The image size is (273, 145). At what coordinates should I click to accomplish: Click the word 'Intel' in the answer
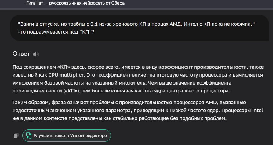tap(257, 110)
